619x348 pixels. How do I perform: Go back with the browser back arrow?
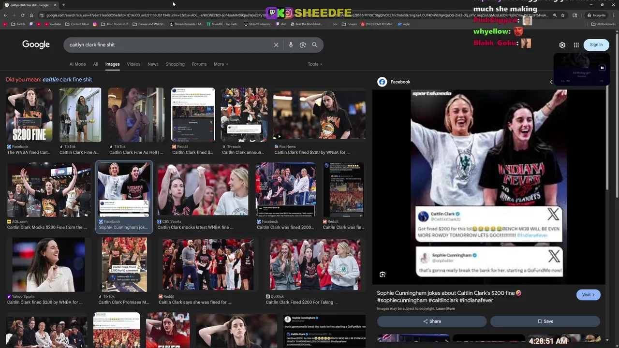coord(5,15)
